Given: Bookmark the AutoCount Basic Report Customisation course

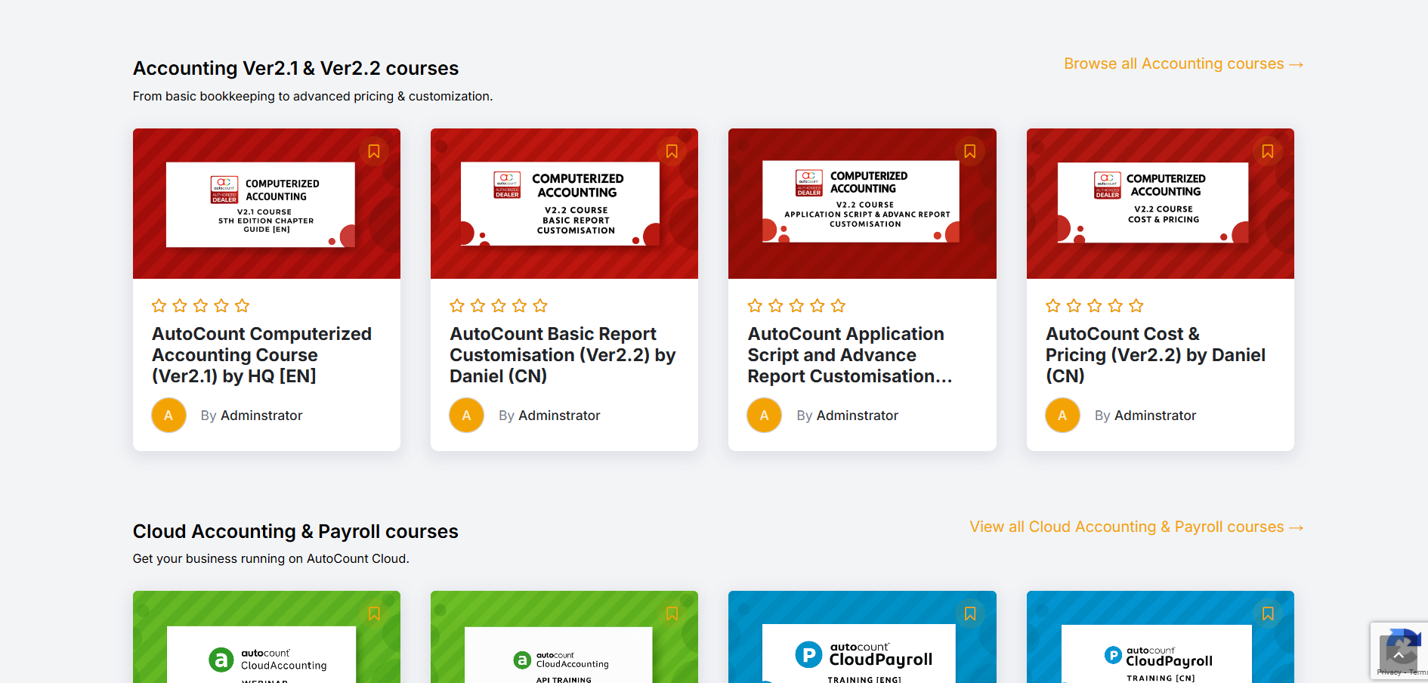Looking at the screenshot, I should (672, 151).
